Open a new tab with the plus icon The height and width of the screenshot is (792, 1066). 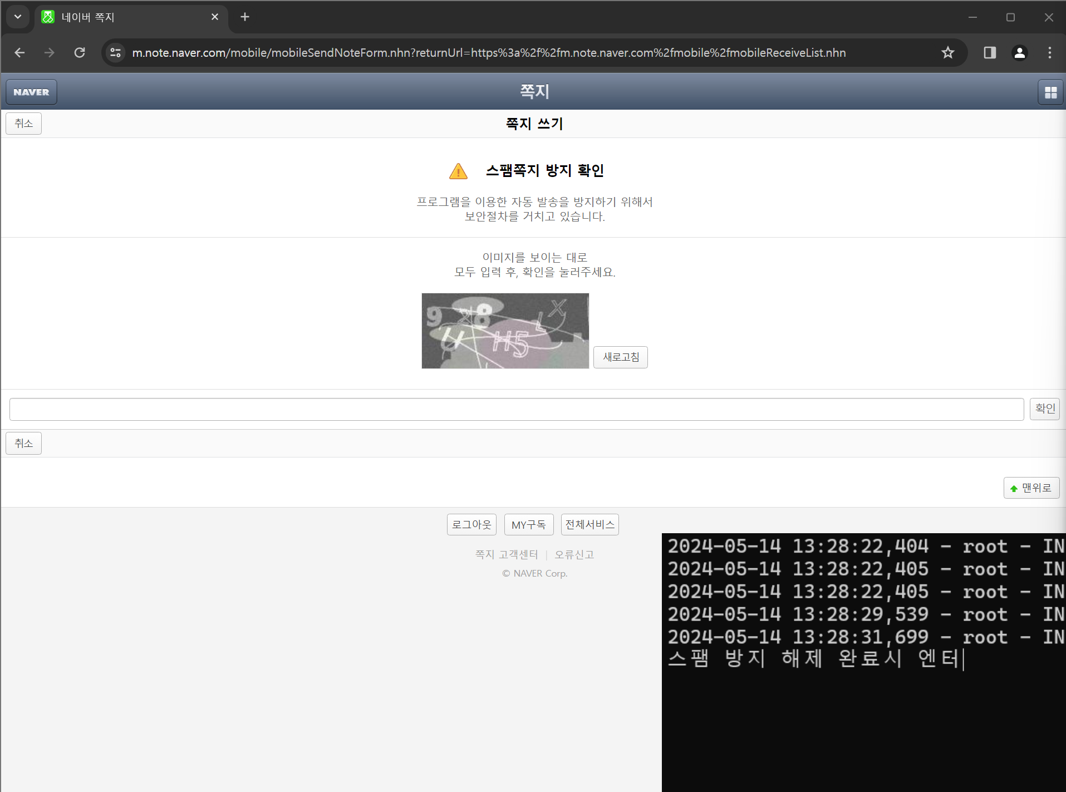[245, 17]
